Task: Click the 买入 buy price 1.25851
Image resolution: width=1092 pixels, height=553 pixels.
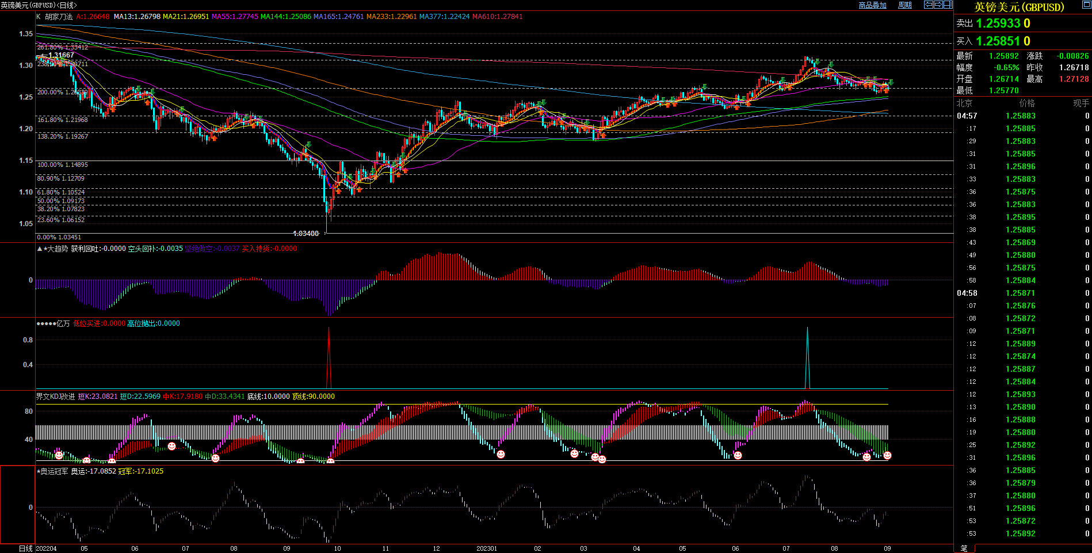Action: click(x=998, y=41)
